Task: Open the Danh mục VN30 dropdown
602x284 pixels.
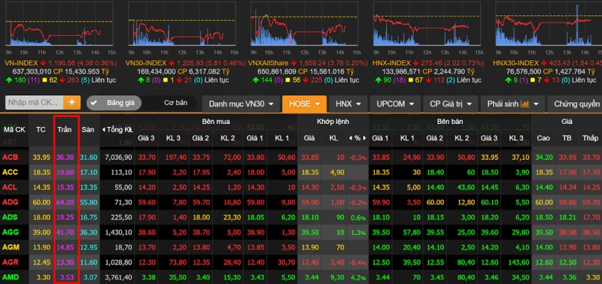Action: 241,104
